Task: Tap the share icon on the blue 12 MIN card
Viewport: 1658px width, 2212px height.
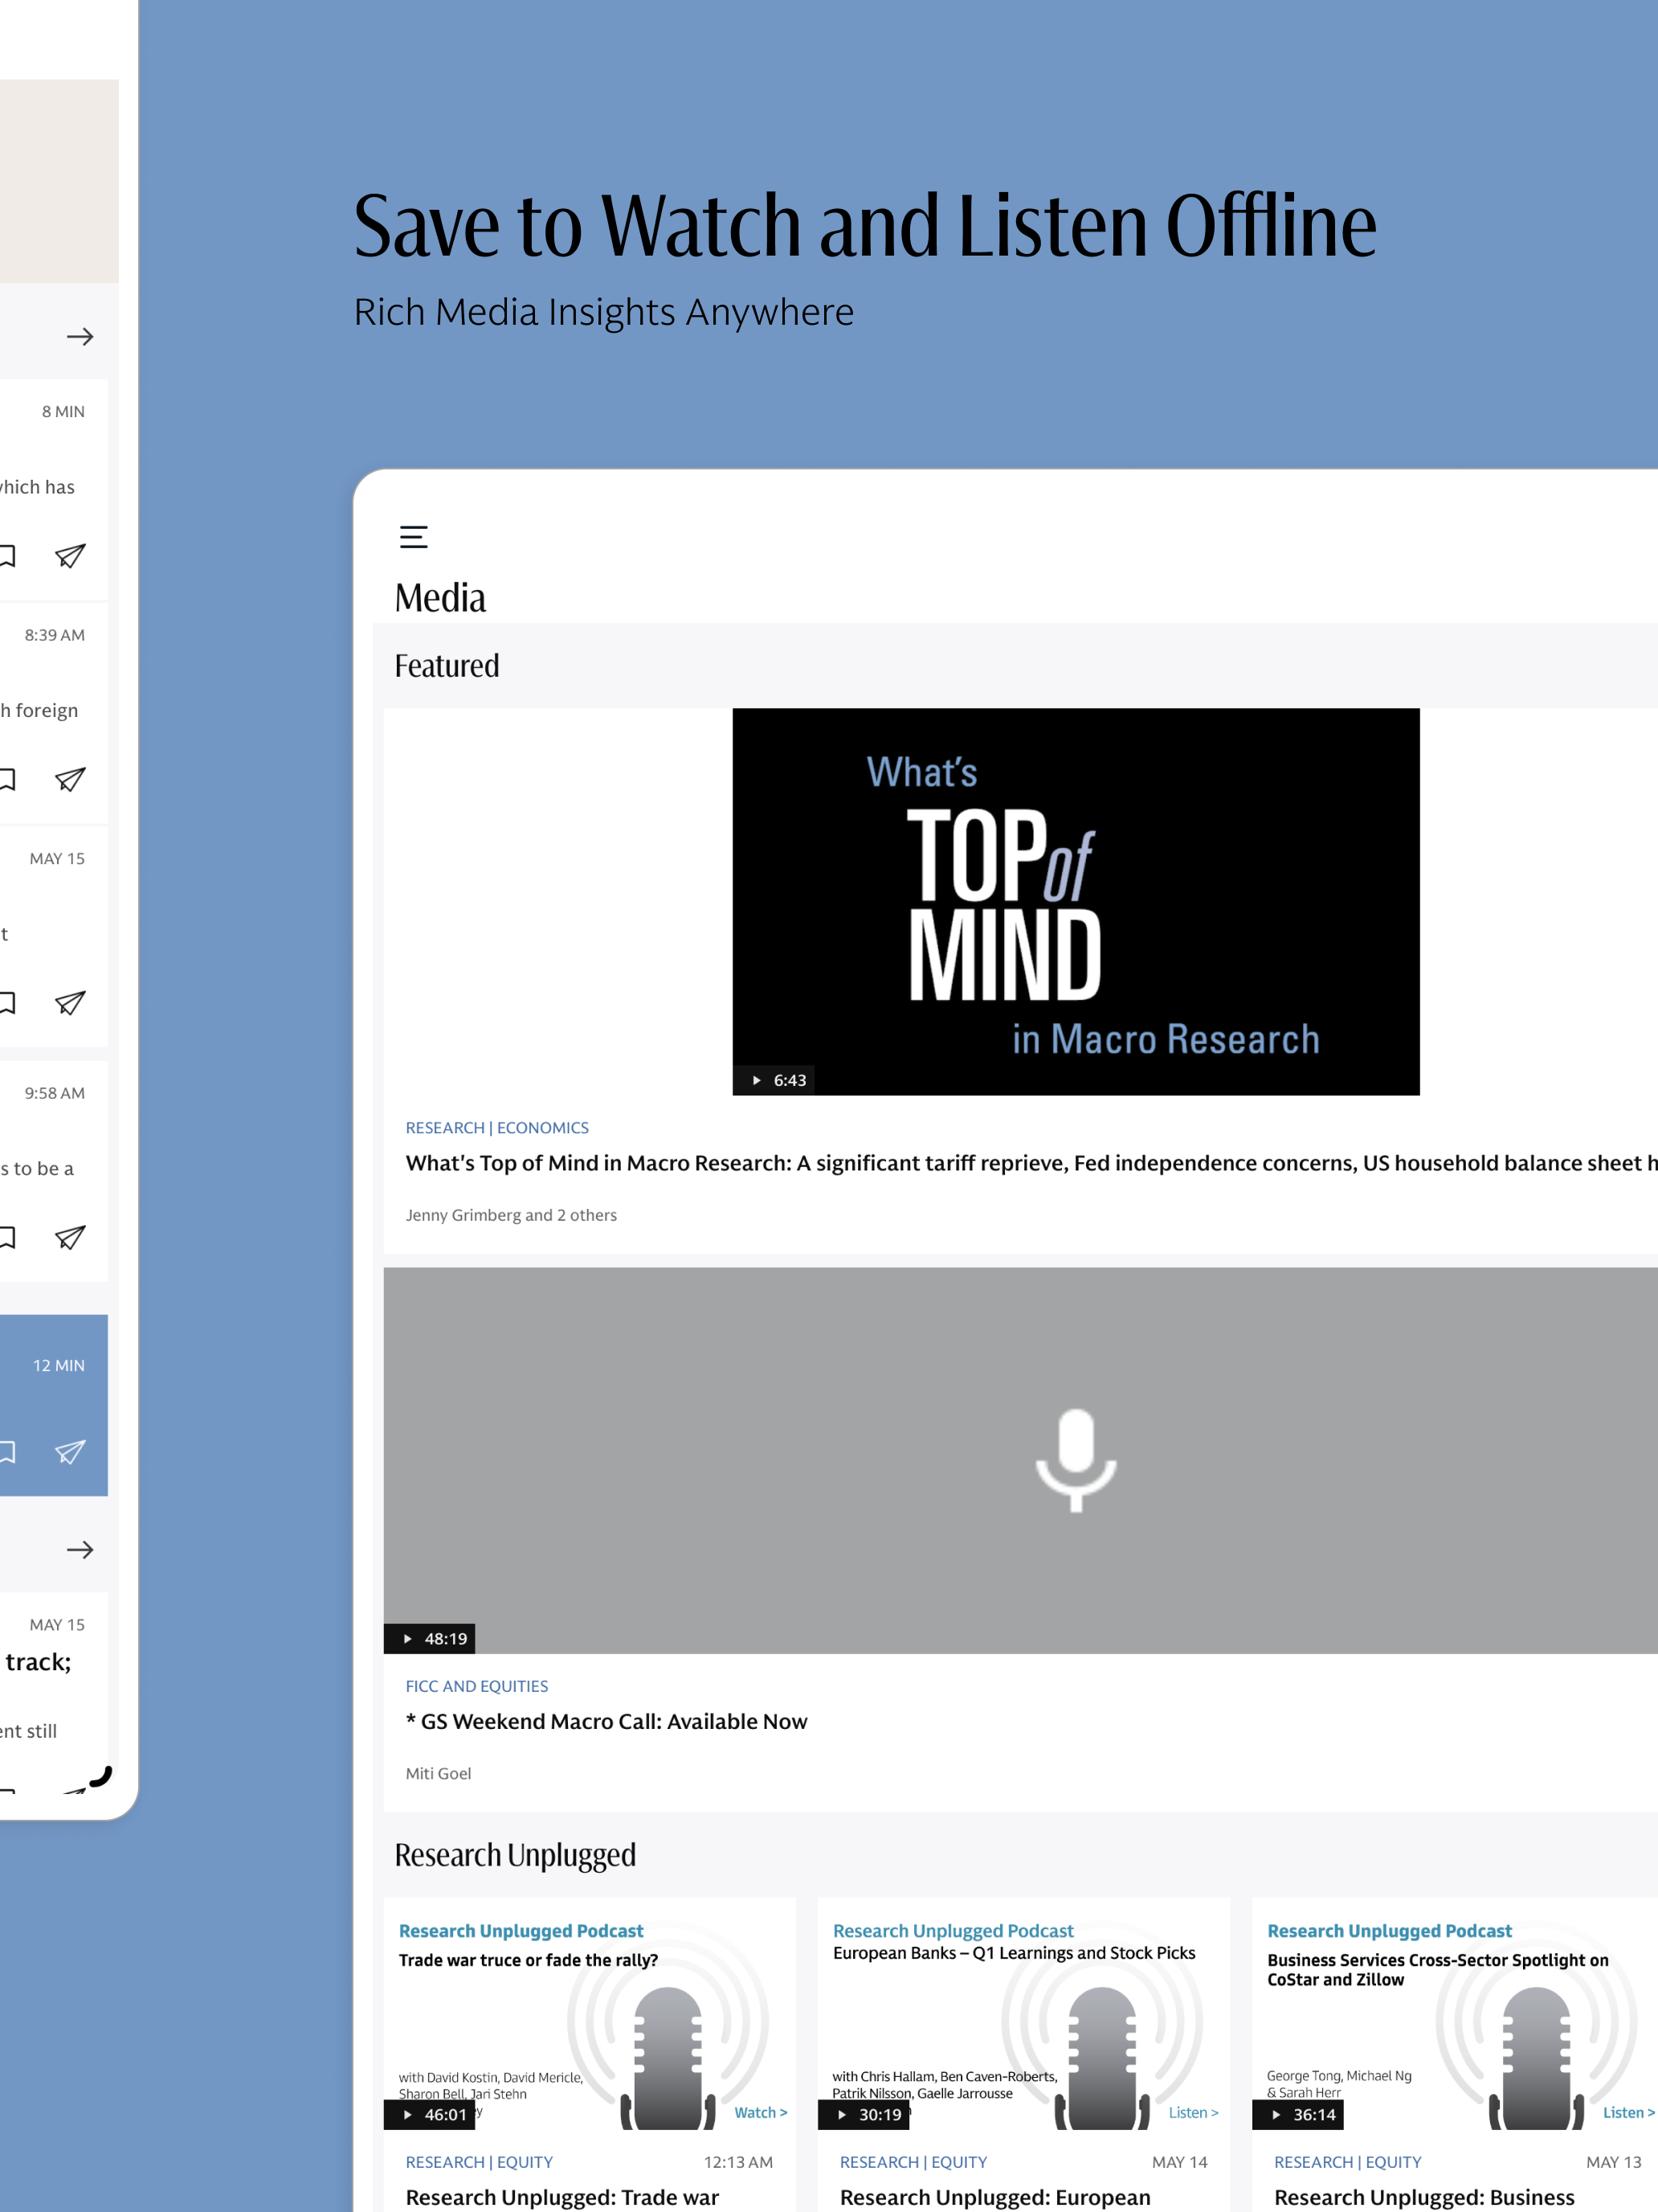Action: [x=70, y=1452]
